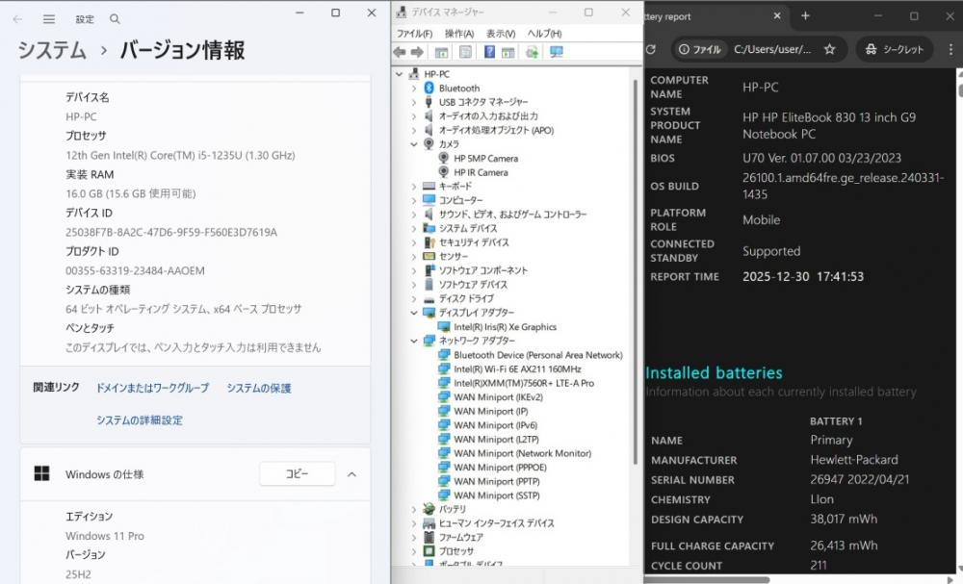Expand Bluetooth node in device tree

pyautogui.click(x=414, y=89)
